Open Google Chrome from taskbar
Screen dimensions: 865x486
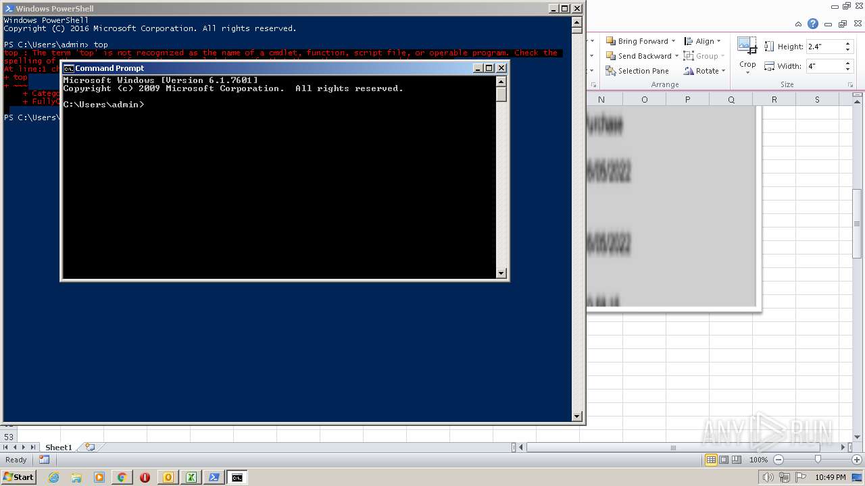122,477
